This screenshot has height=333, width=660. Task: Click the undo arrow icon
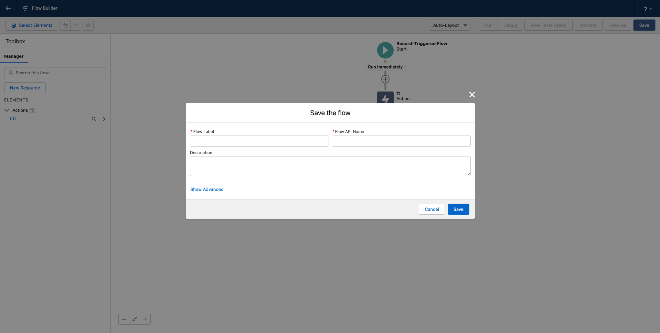click(65, 25)
